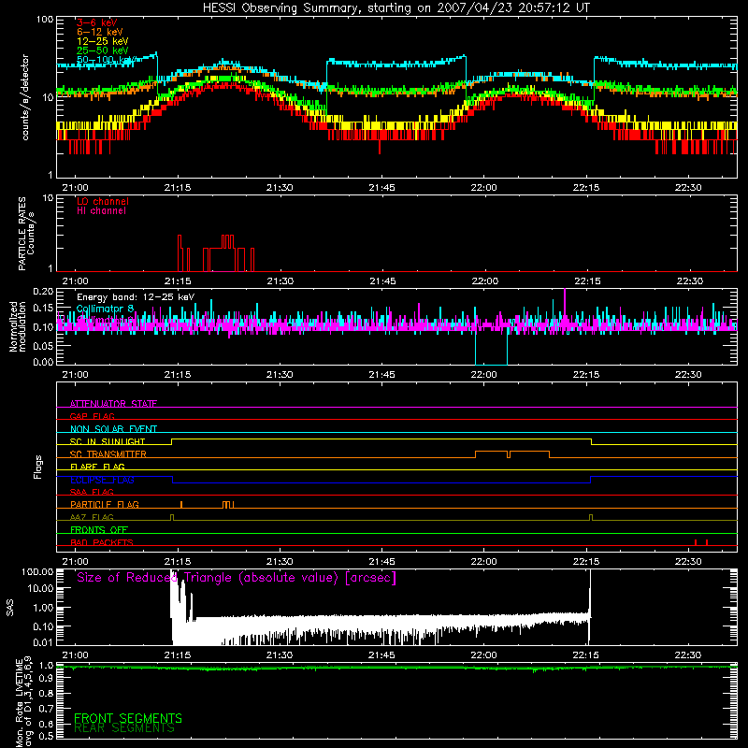Click the PARTICLE FLAG label
This screenshot has height=748, width=748.
(105, 504)
